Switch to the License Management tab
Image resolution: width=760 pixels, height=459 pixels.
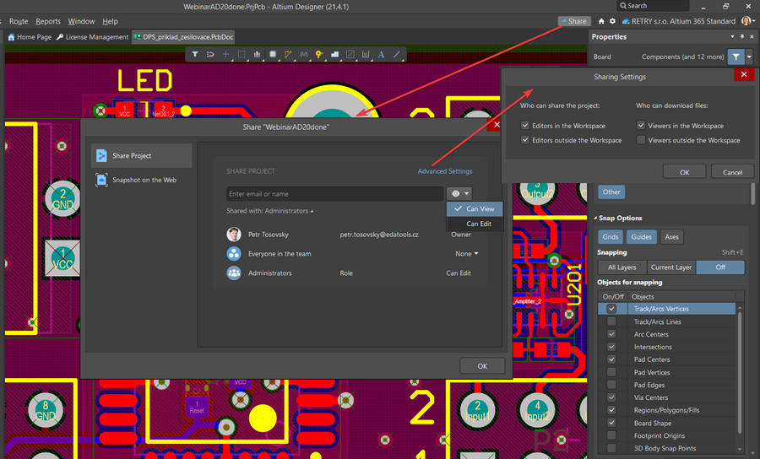click(x=93, y=37)
